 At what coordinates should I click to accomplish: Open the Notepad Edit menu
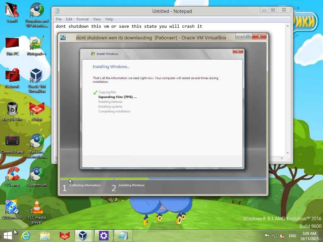[69, 19]
